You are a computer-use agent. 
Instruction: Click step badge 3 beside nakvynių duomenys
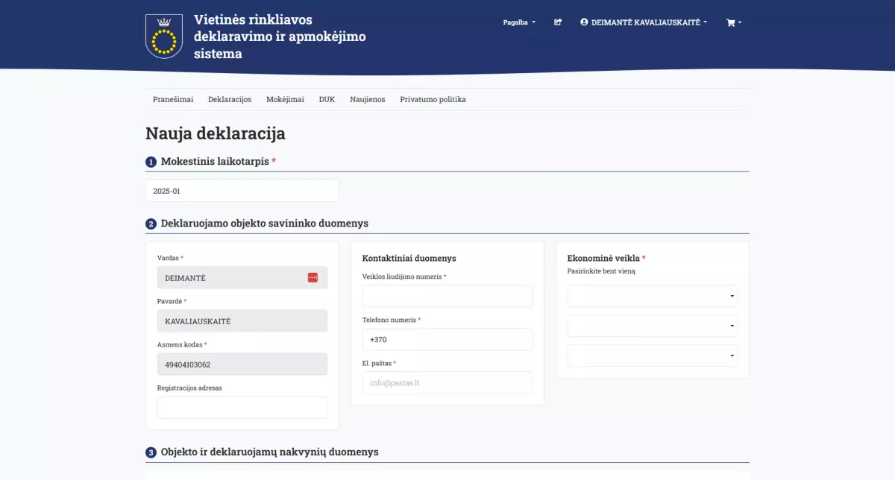151,452
